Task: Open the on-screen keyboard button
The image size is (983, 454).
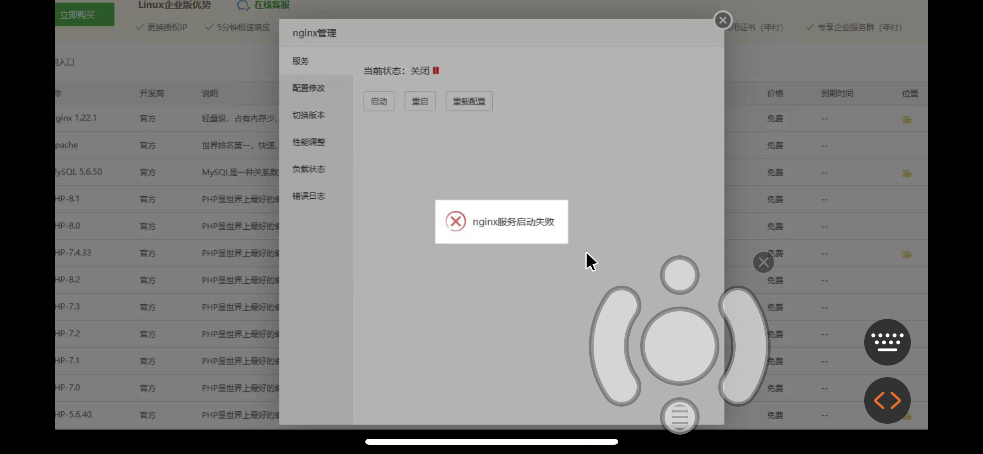Action: tap(887, 342)
